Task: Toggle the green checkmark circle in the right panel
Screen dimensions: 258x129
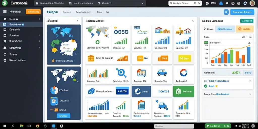Action: 206,86
